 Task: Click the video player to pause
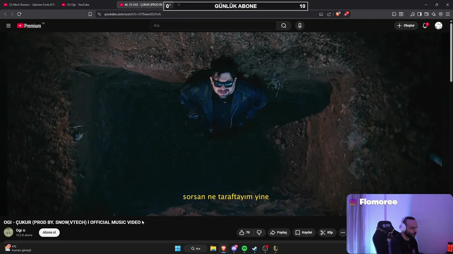(x=226, y=123)
